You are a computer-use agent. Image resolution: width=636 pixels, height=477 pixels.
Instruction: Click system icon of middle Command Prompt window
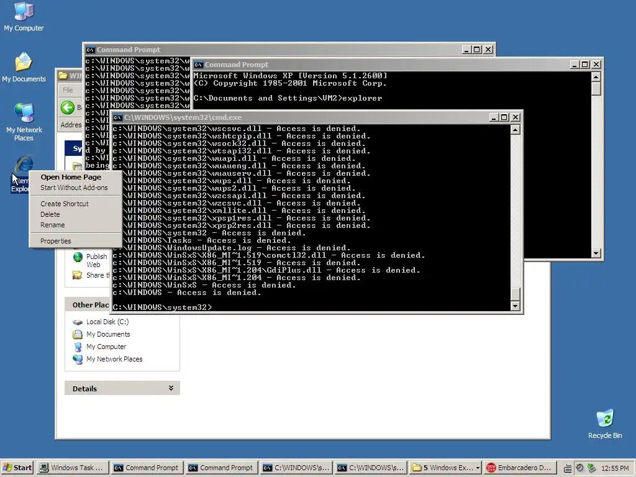[x=198, y=65]
